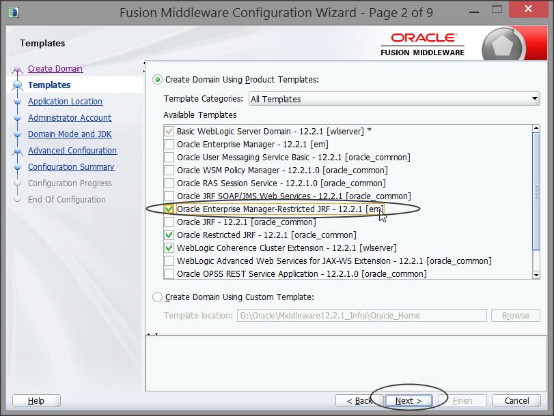Uncheck Oracle Enterprise Manager-Restricted JRF template
The height and width of the screenshot is (416, 554).
(169, 209)
